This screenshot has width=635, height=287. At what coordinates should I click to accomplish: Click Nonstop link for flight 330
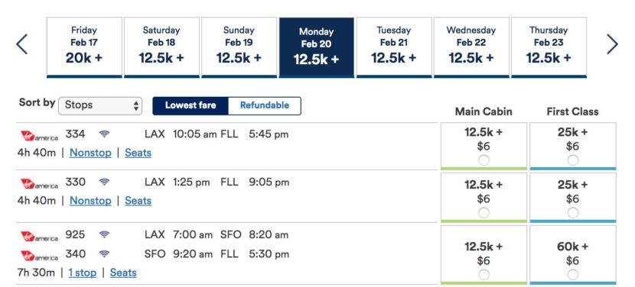90,201
